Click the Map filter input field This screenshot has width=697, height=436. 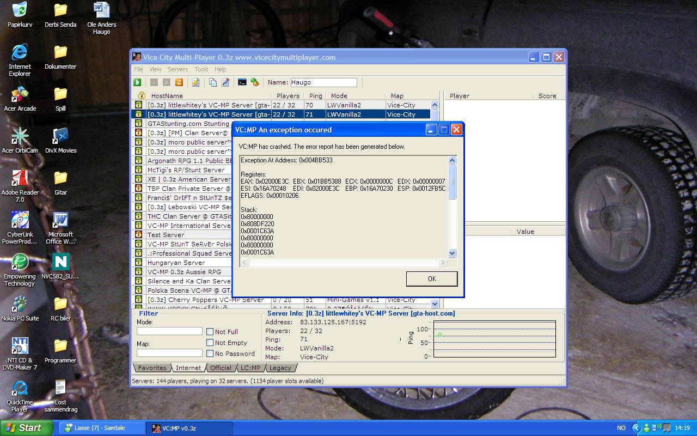(x=169, y=353)
